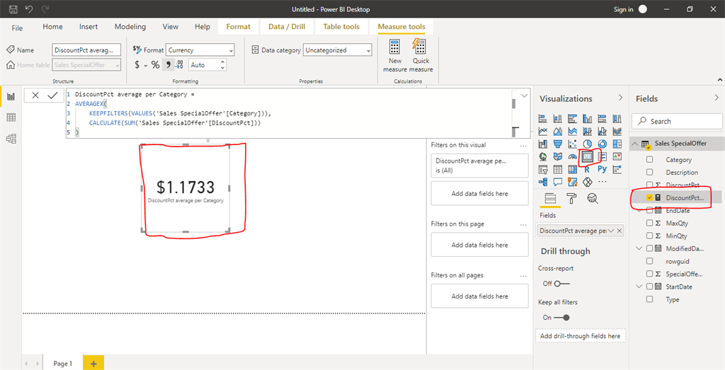Open the Format paint roller tab
The image size is (725, 370).
pos(572,199)
